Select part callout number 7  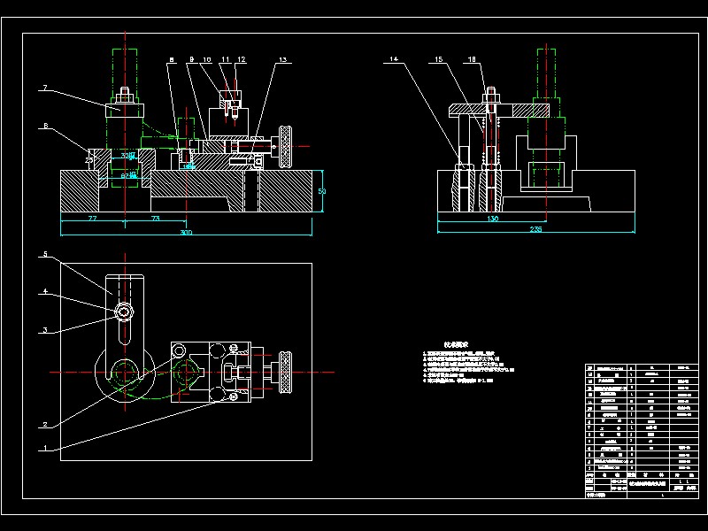(x=45, y=87)
